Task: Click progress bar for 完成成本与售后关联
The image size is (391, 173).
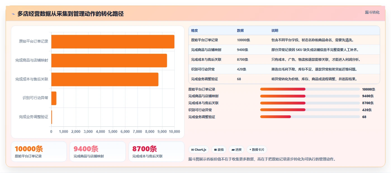Action: pyautogui.click(x=310, y=103)
